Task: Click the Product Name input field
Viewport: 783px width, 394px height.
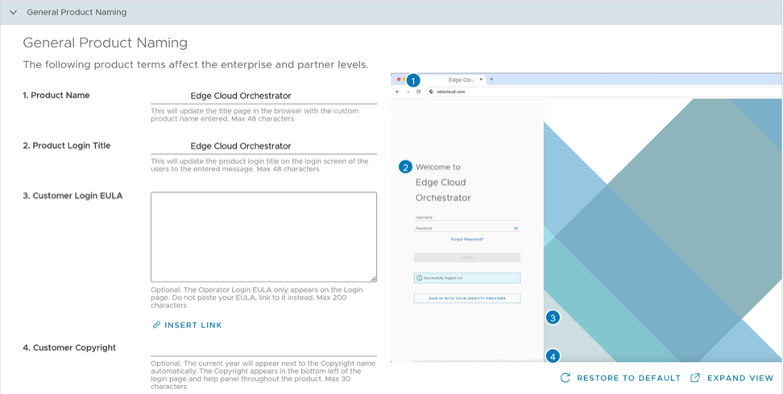Action: (x=263, y=96)
